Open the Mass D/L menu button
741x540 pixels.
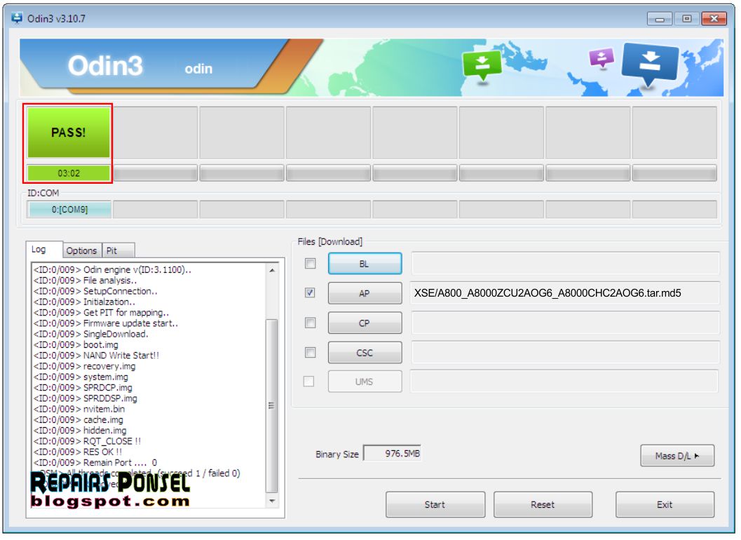tap(677, 456)
